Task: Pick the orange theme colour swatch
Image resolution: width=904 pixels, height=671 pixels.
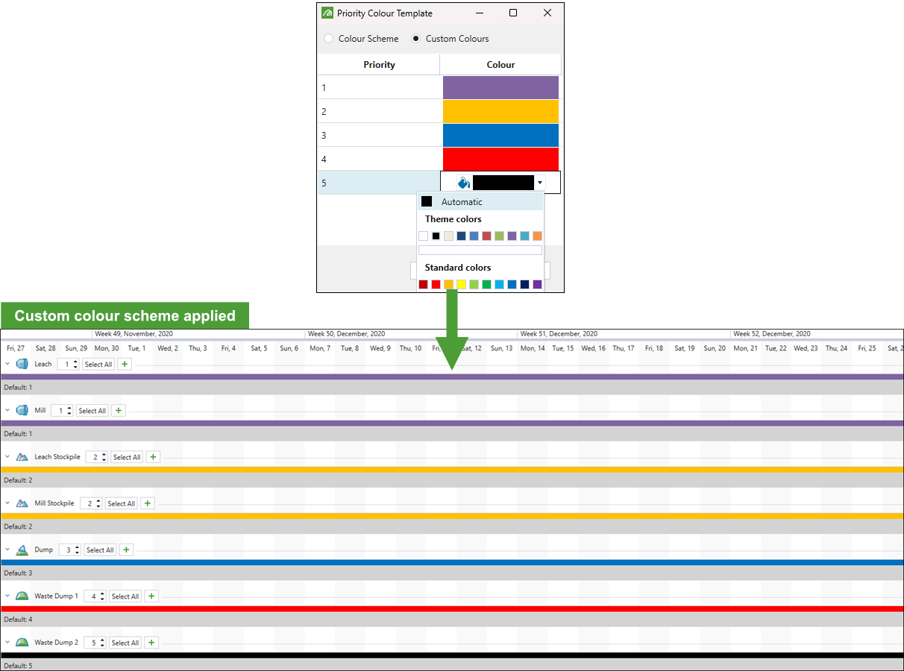Action: pos(537,236)
